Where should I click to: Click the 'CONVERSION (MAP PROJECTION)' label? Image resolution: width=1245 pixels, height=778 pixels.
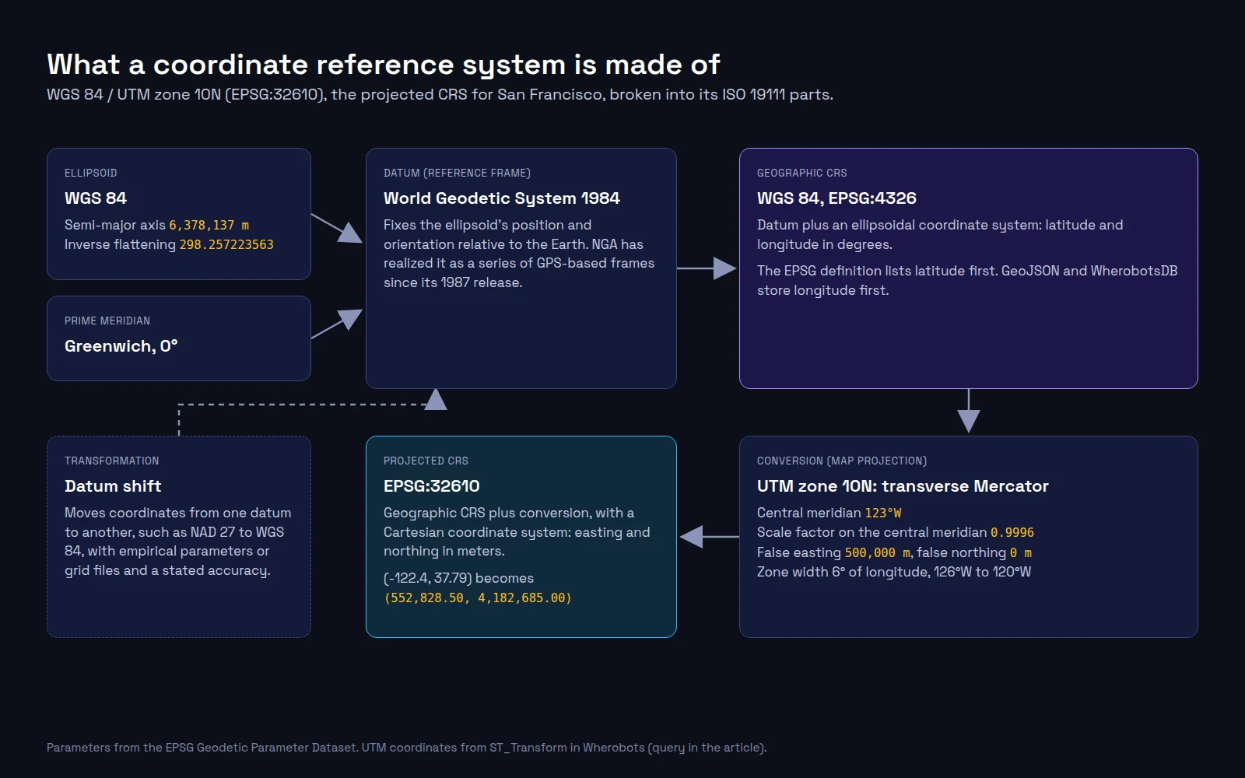click(842, 461)
